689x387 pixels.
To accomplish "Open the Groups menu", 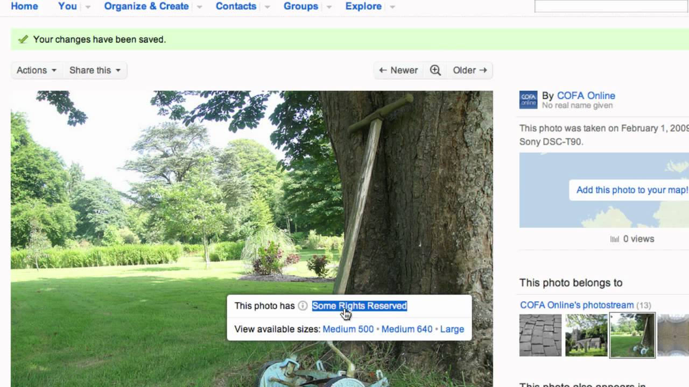I will [x=301, y=6].
